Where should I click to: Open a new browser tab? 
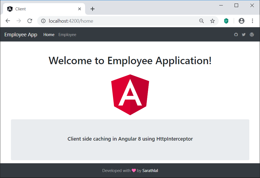point(92,9)
